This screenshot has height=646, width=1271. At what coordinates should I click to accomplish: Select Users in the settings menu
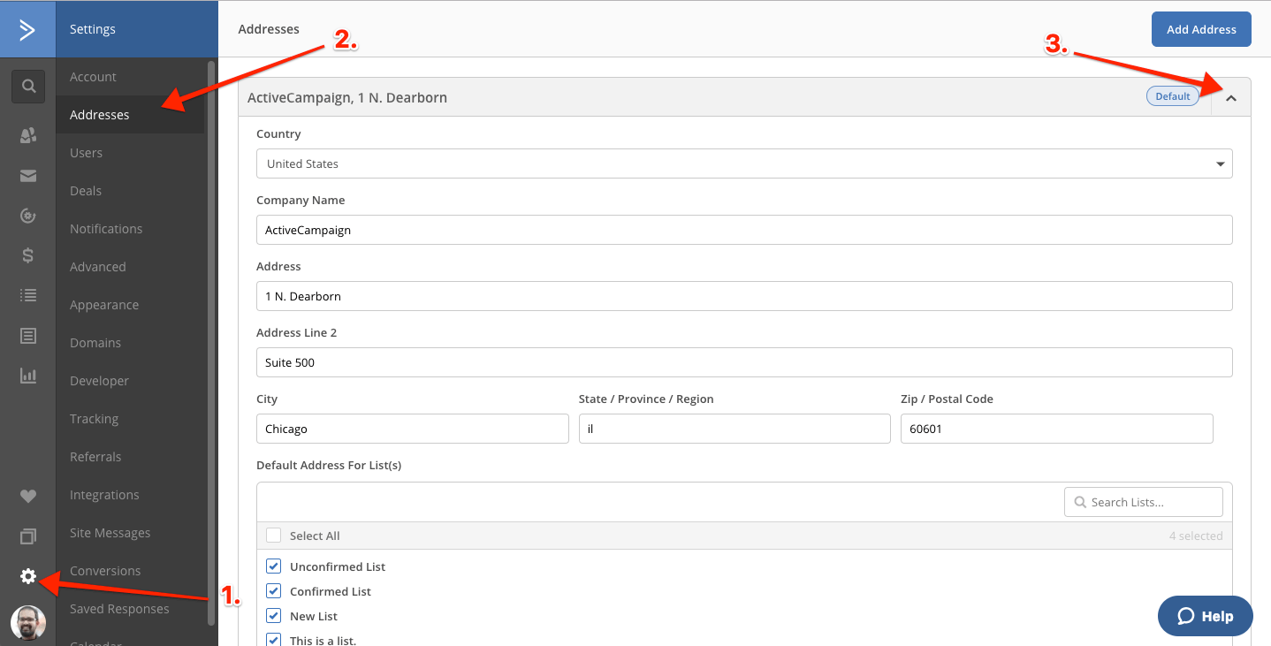(87, 153)
